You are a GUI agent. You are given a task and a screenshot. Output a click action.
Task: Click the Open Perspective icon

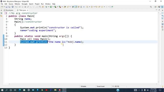pos(156,7)
